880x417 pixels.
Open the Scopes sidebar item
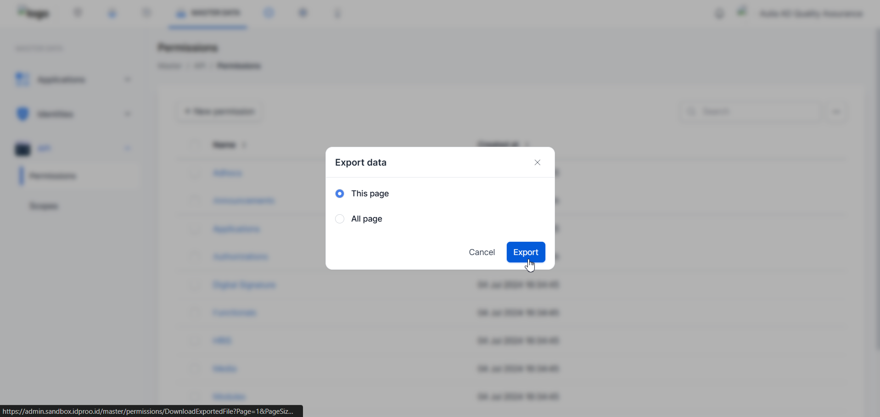[x=44, y=206]
